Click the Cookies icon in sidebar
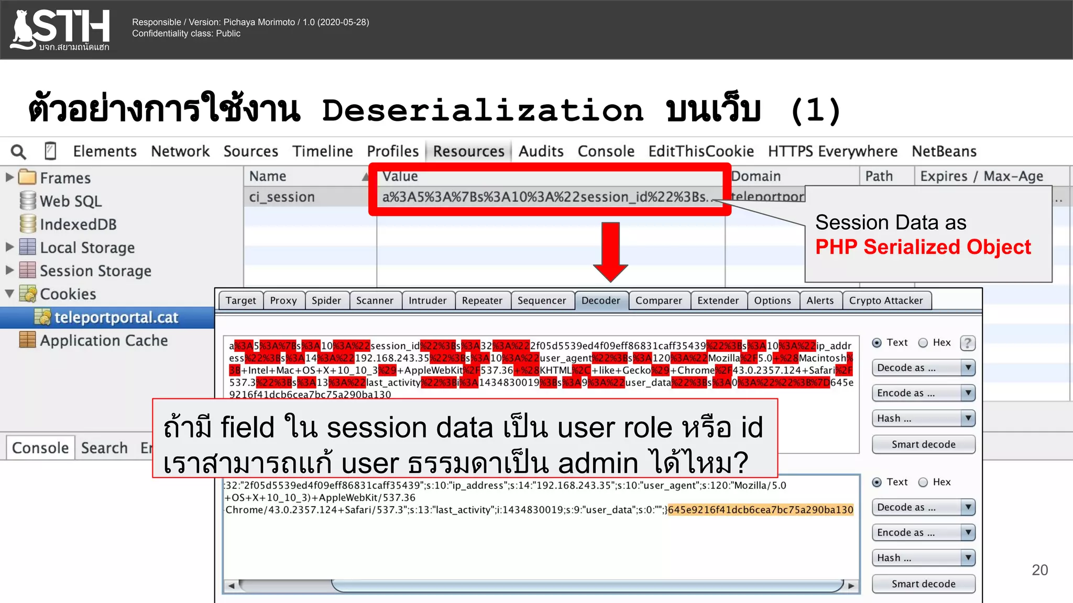 [28, 294]
